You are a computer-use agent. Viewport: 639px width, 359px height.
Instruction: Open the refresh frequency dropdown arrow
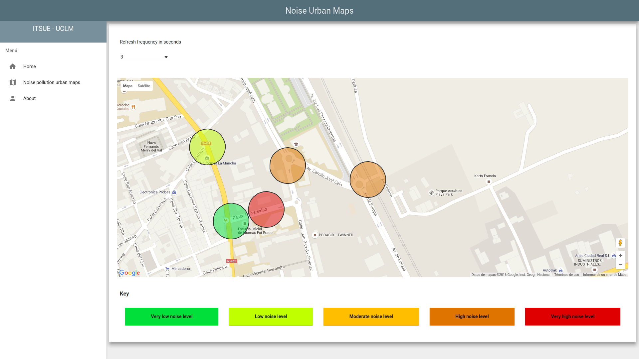(166, 57)
